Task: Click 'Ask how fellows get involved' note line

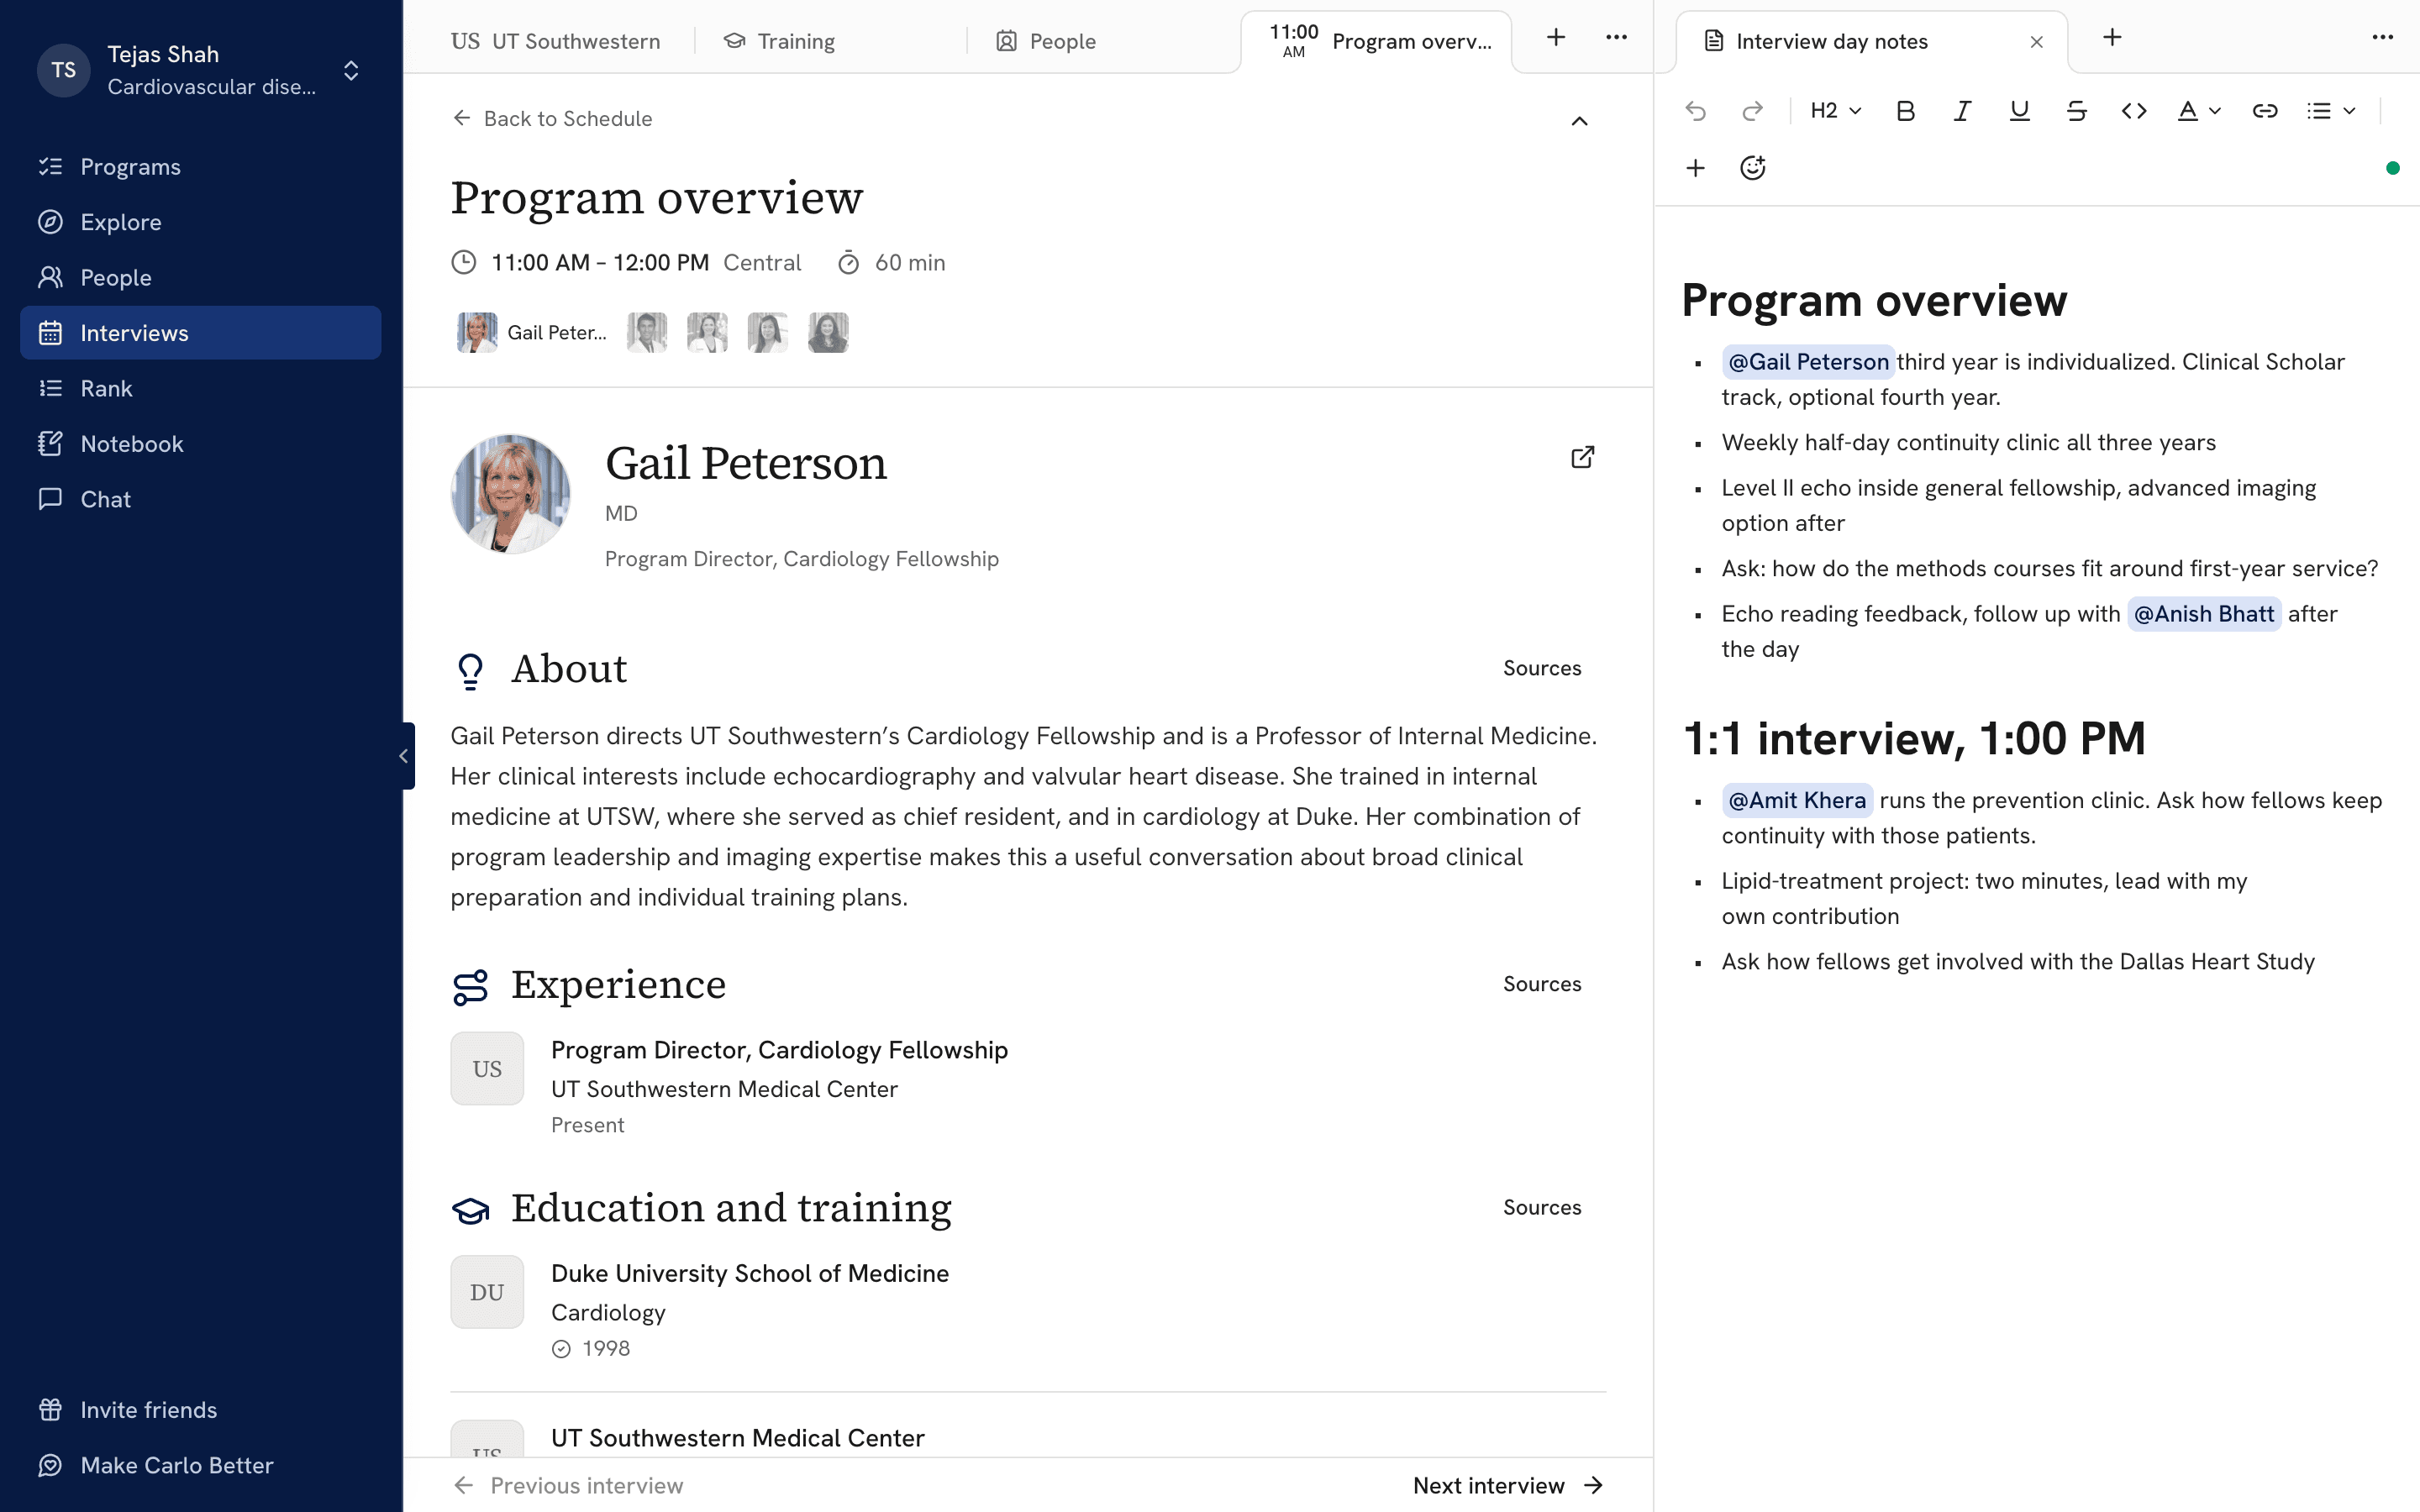Action: click(2018, 962)
